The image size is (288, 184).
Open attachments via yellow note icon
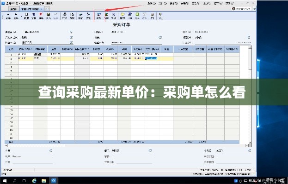(x=123, y=16)
